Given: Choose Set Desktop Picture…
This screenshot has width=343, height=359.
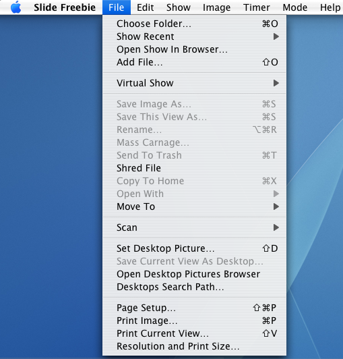Looking at the screenshot, I should click(x=194, y=248).
